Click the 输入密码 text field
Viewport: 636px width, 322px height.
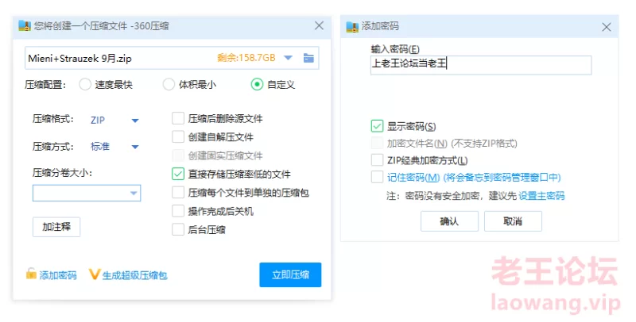pyautogui.click(x=481, y=64)
